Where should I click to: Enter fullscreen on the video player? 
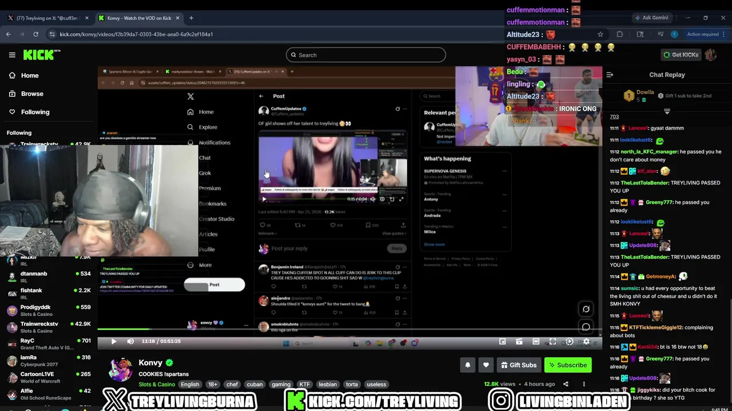coord(552,341)
